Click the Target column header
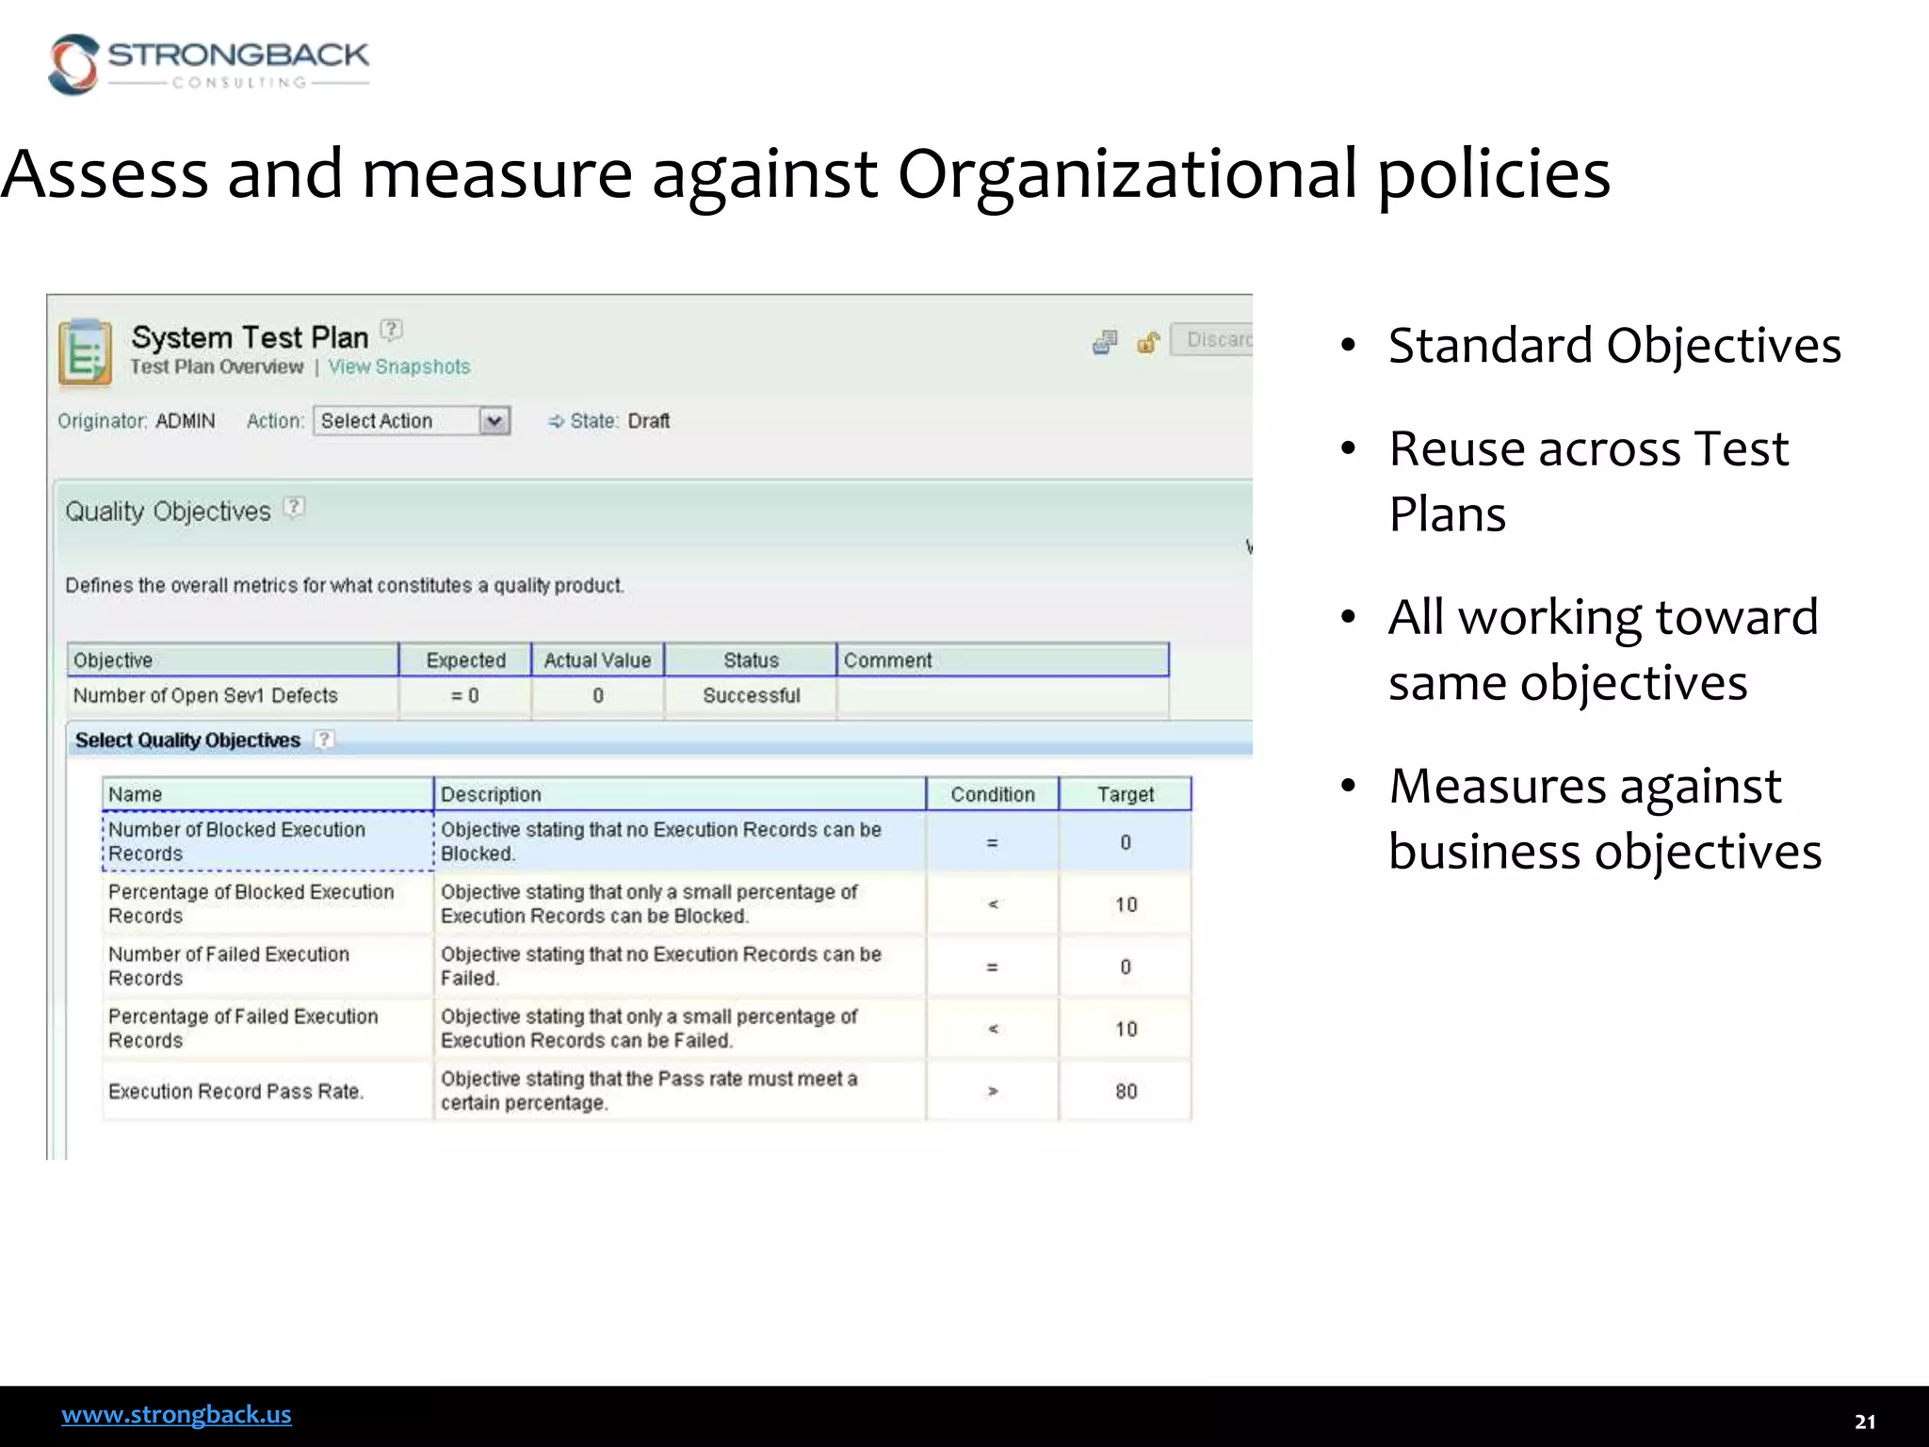 1126,794
